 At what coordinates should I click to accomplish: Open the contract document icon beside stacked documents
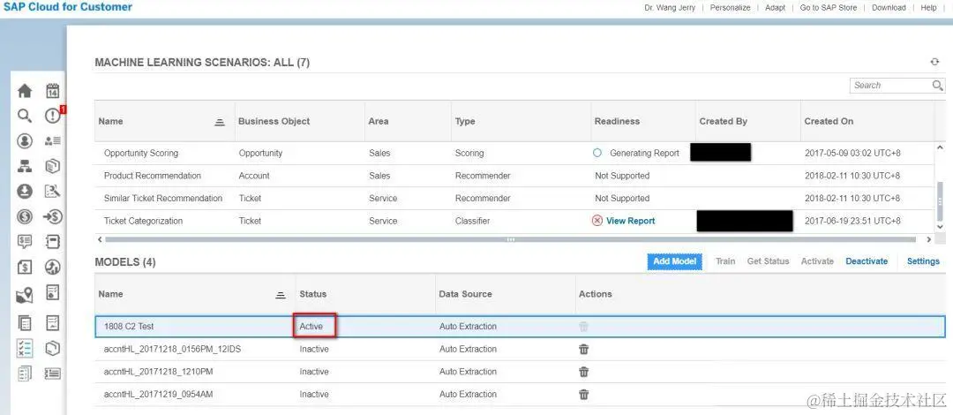click(53, 322)
